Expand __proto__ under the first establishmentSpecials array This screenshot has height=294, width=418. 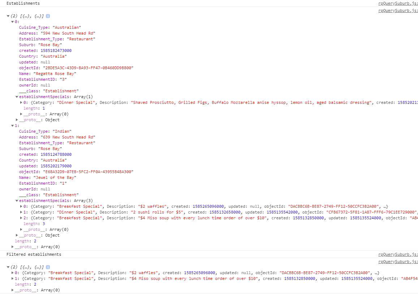click(21, 114)
